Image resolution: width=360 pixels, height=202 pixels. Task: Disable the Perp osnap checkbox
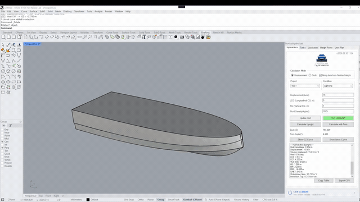click(x=2, y=148)
